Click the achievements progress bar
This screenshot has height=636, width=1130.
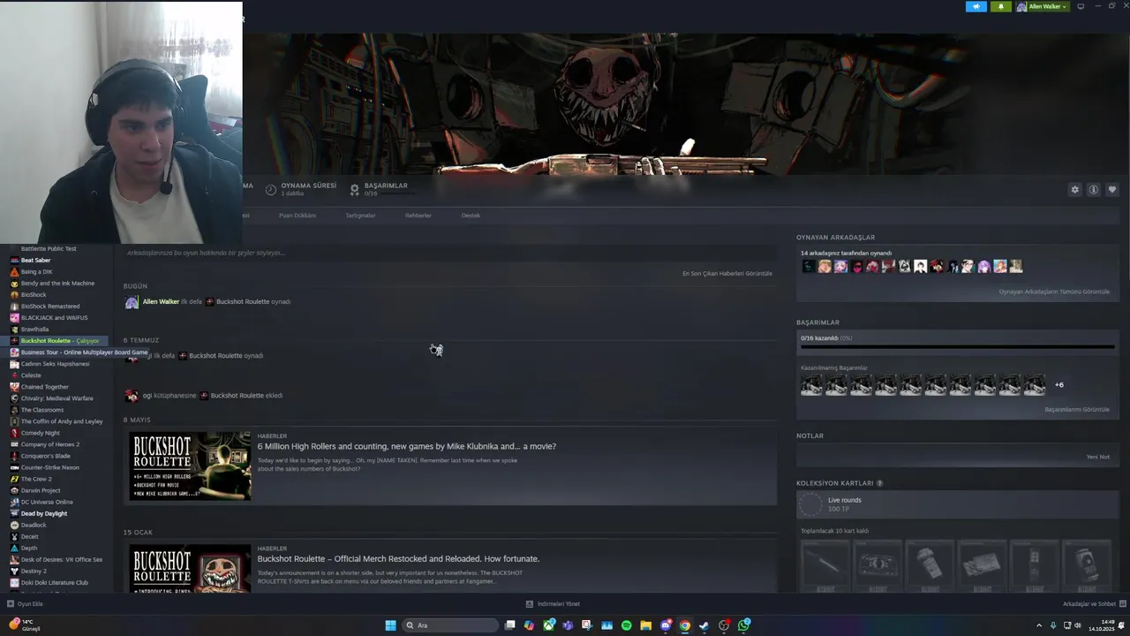point(957,347)
